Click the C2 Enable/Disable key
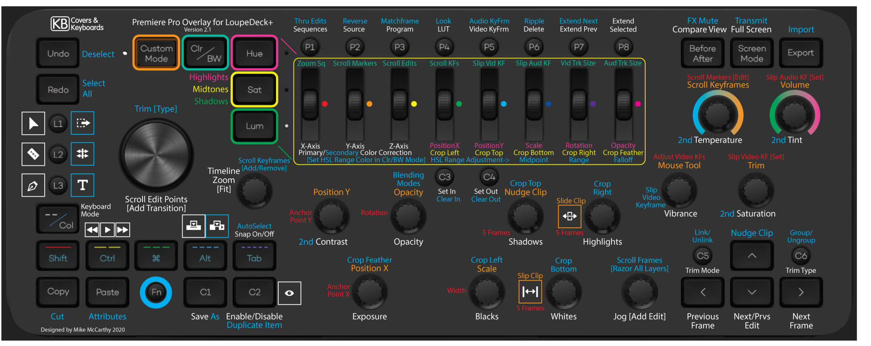This screenshot has width=871, height=346. tap(254, 292)
